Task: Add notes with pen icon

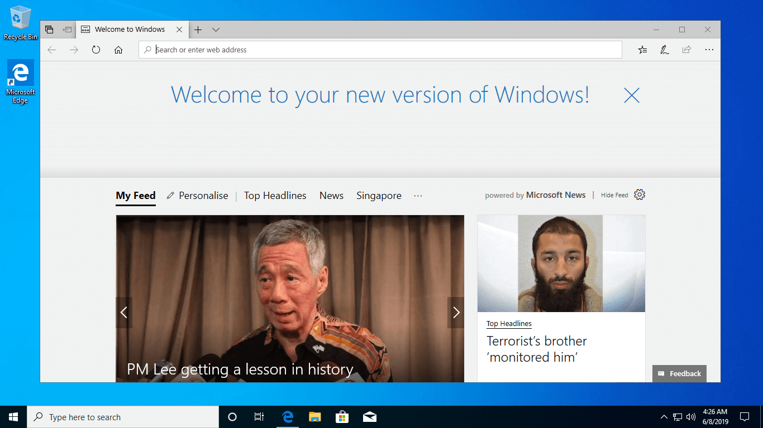Action: 665,50
